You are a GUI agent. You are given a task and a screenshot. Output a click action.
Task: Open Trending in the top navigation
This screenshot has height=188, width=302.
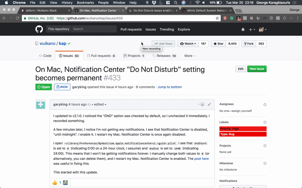point(167,30)
